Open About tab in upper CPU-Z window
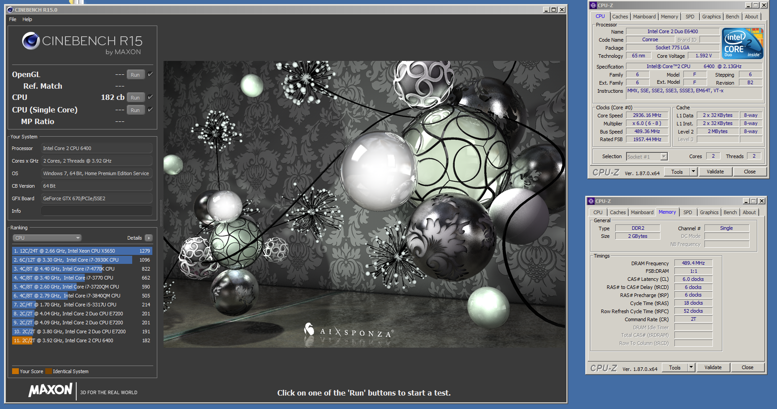 click(x=751, y=17)
